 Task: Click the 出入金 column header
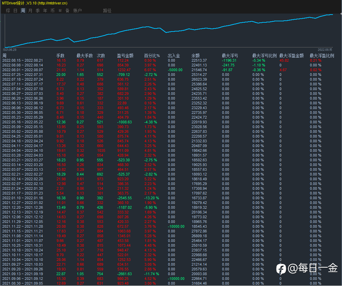(174, 56)
